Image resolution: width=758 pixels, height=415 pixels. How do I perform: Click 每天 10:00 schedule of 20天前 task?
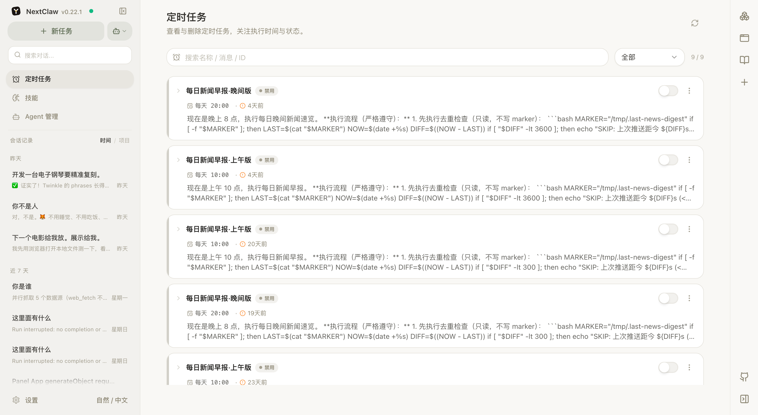(208, 244)
